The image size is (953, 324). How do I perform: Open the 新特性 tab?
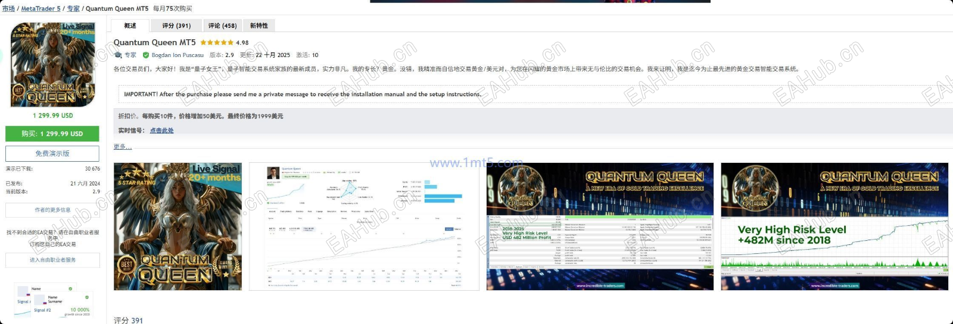259,26
